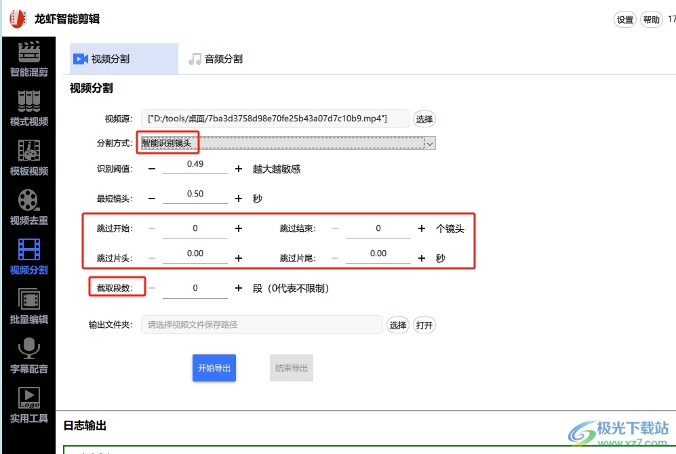Go to 视频去重 film reel icon
The image size is (676, 454).
pyautogui.click(x=28, y=201)
